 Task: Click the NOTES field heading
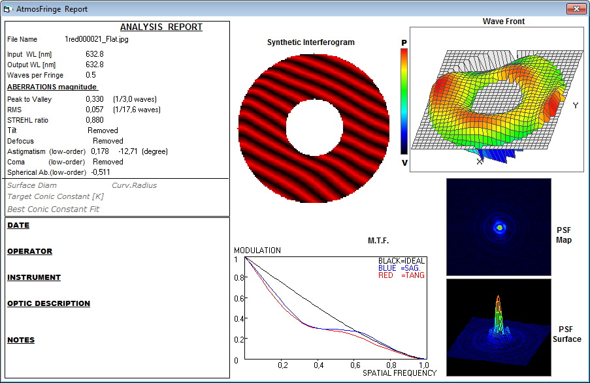click(x=21, y=340)
